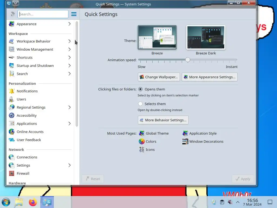Screen dimensions: 277x208
Task: Click the Icons page icon
Action: [142, 149]
